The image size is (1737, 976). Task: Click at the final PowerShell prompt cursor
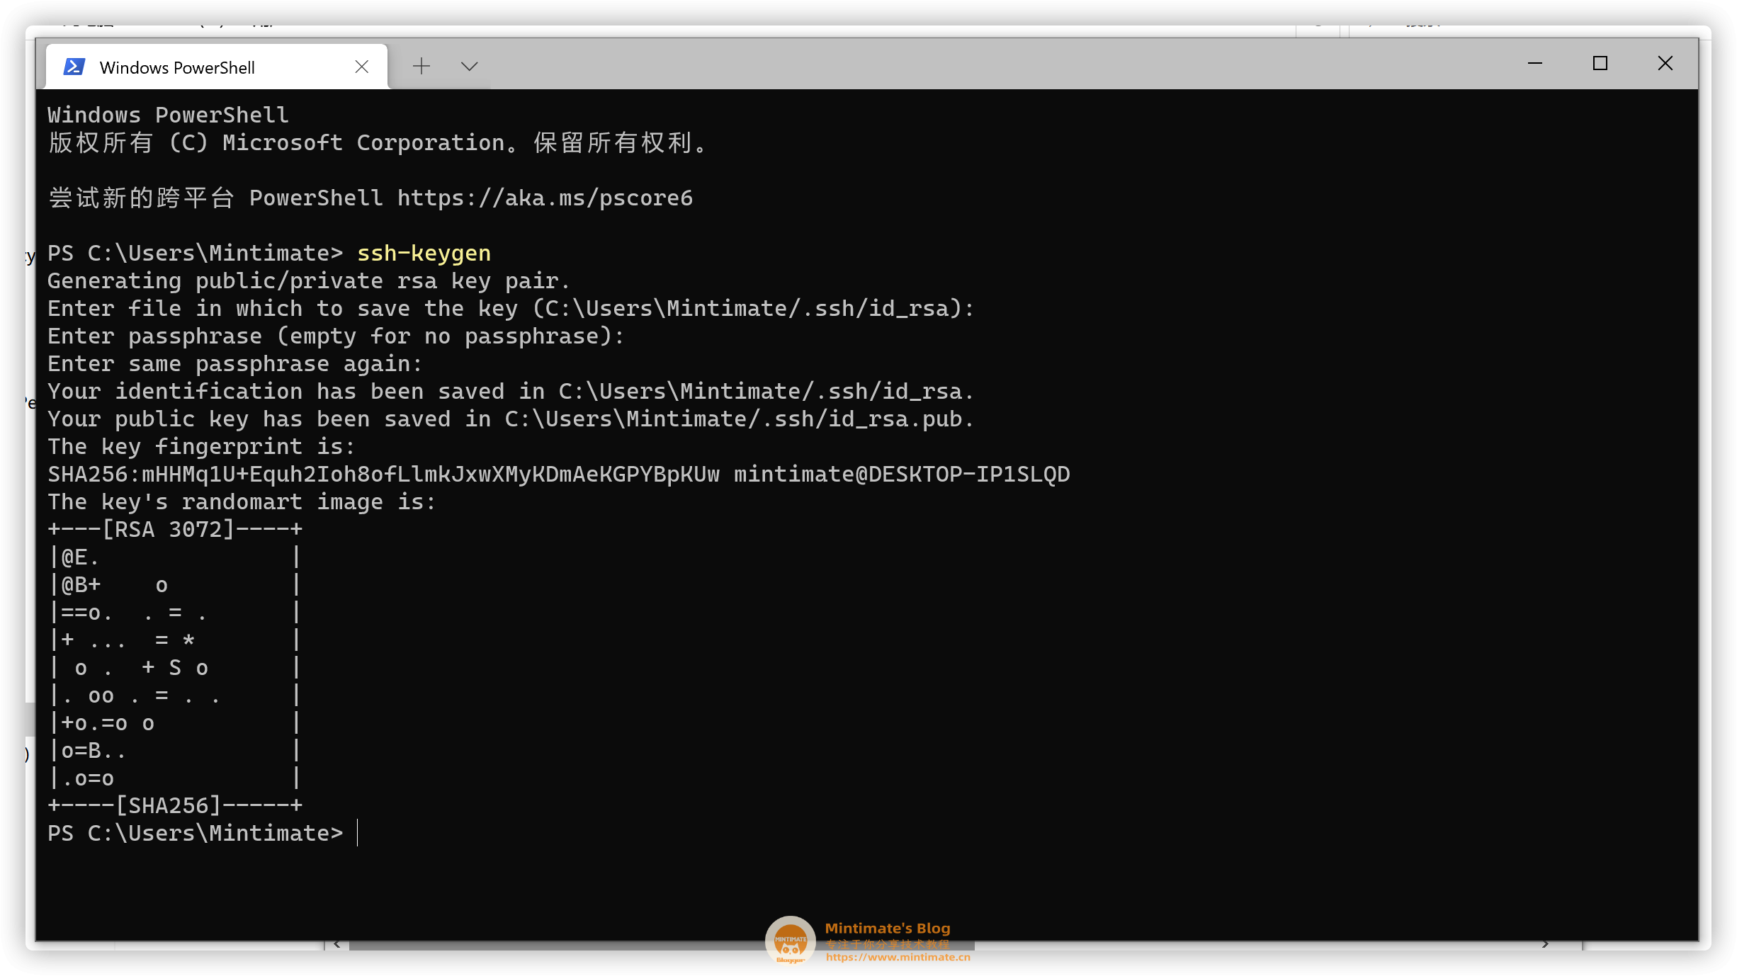coord(358,833)
